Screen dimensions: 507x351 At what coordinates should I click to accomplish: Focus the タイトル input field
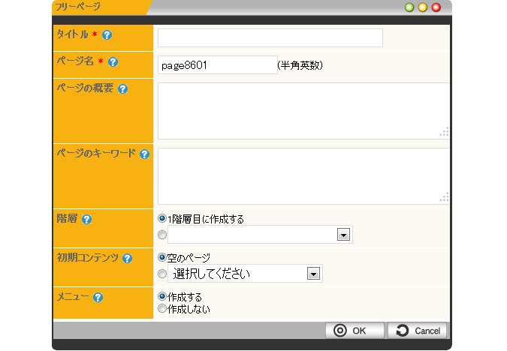(270, 37)
